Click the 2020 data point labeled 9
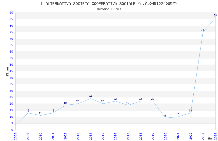 [x=165, y=116]
